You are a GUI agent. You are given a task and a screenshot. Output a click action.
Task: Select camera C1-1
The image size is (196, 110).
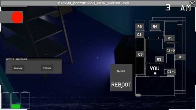[171, 72]
